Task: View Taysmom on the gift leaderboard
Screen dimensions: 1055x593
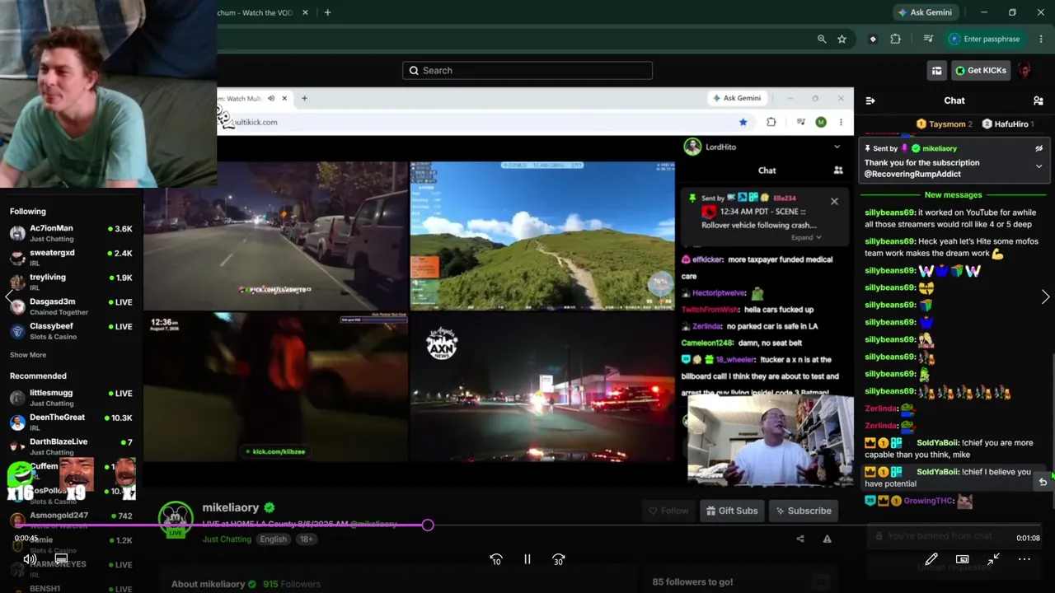Action: click(945, 124)
